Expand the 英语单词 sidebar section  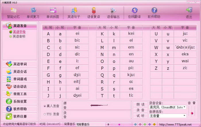click(20, 64)
